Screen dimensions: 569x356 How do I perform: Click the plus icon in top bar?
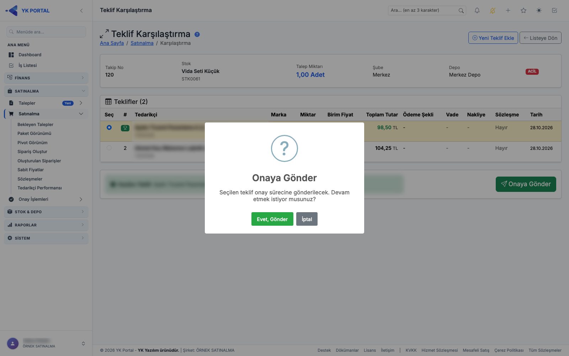(508, 11)
